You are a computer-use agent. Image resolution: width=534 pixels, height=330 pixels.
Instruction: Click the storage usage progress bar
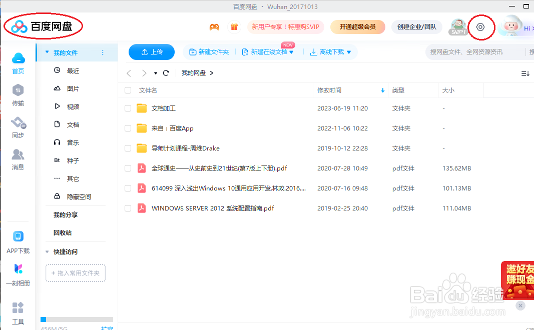(x=77, y=319)
